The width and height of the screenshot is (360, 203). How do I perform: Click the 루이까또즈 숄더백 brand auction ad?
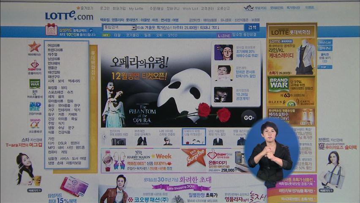pos(337,165)
